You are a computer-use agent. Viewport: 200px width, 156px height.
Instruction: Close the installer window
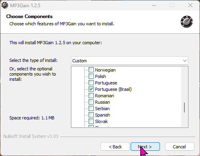pos(190,5)
